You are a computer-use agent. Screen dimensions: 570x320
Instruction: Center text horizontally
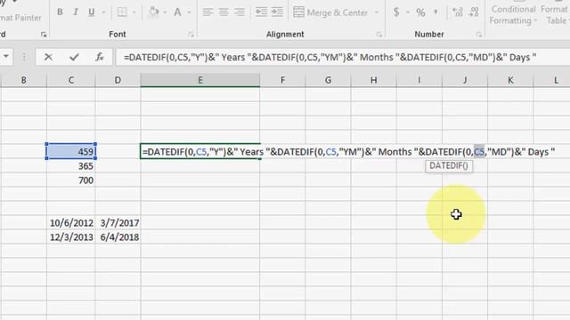click(224, 12)
